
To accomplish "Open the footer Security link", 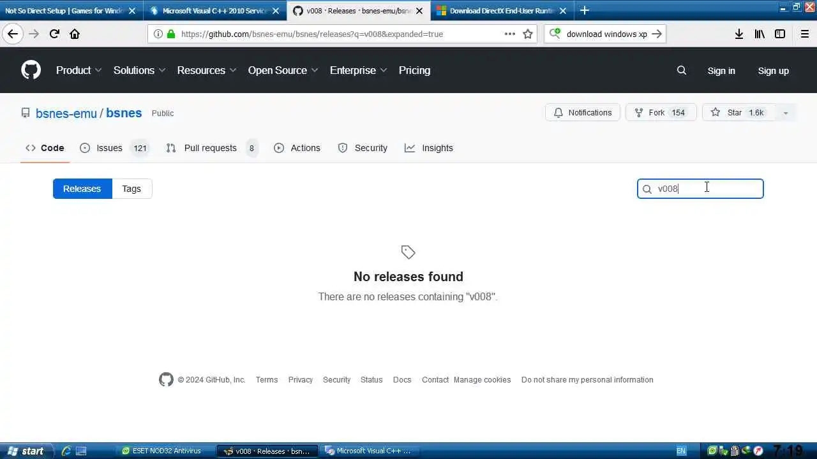I will (336, 380).
